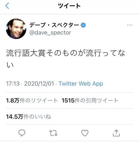Open the share icon for this tweet

(116, 133)
